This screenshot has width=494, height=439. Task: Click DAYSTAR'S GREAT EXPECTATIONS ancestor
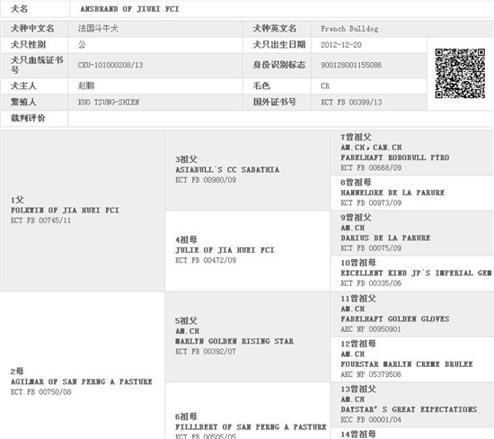[409, 409]
